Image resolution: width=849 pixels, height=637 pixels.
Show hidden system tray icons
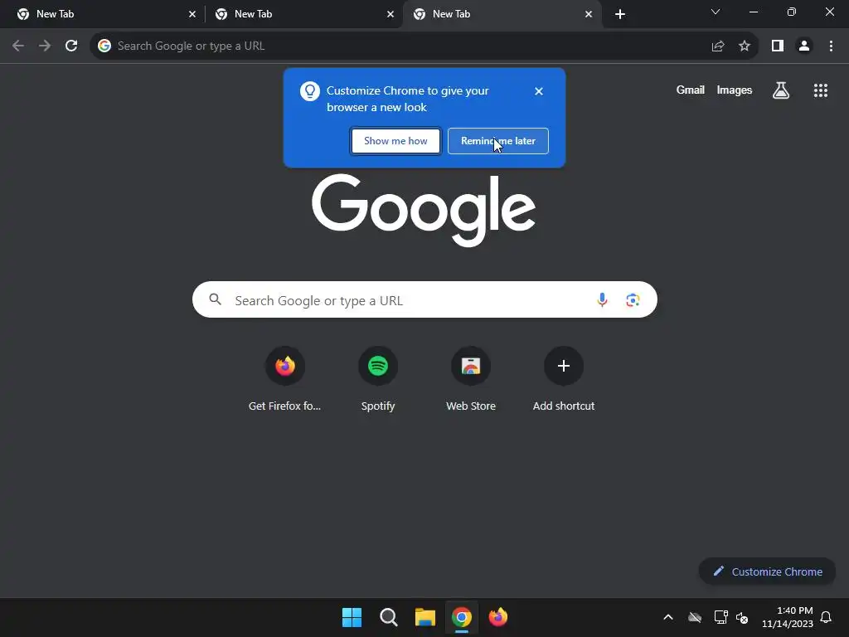click(x=667, y=617)
